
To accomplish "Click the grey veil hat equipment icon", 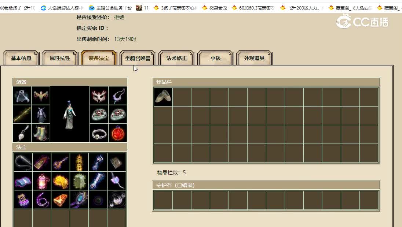I will [22, 96].
